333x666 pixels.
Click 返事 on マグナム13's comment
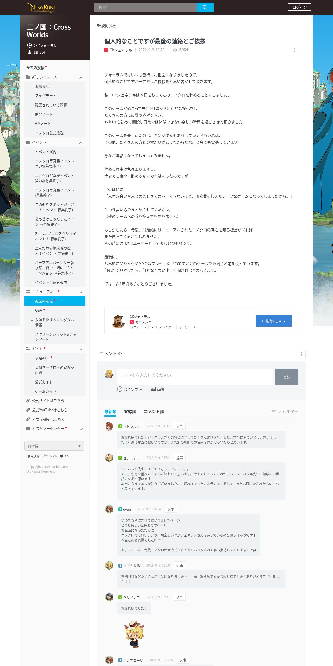coord(179,565)
